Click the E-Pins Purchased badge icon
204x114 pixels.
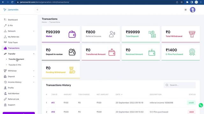(192, 52)
